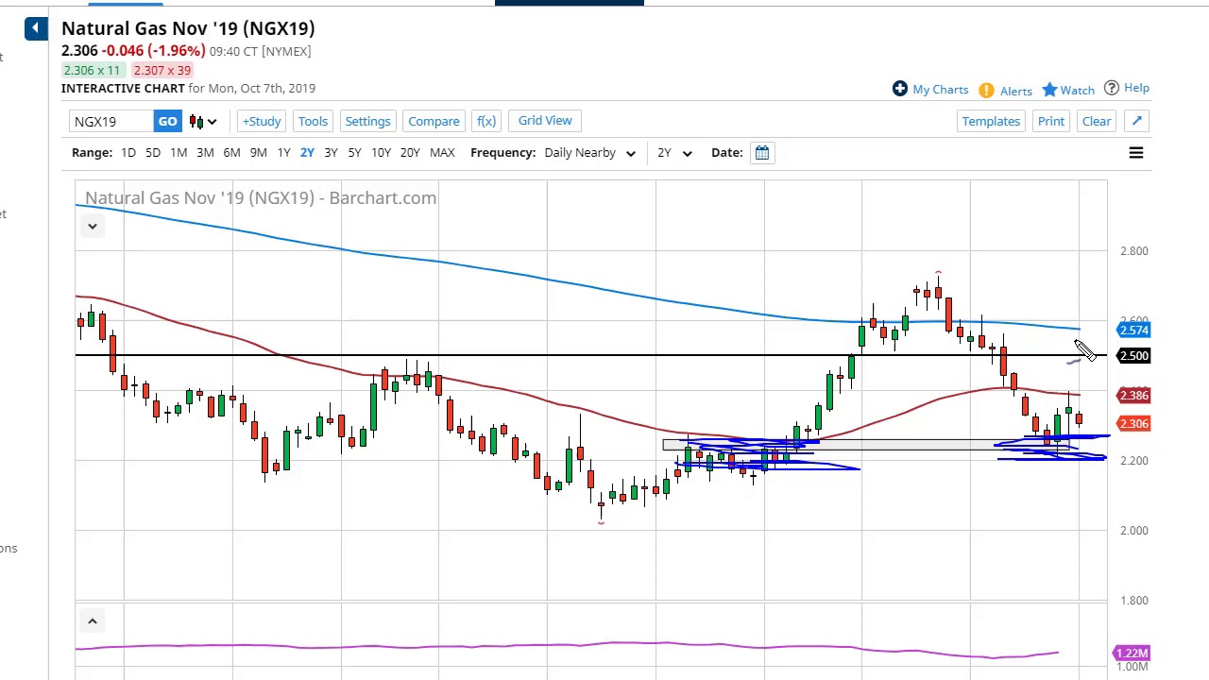
Task: Click the Compare button
Action: point(434,121)
